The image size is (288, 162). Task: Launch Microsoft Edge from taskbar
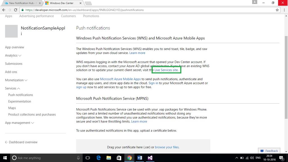click(99, 158)
